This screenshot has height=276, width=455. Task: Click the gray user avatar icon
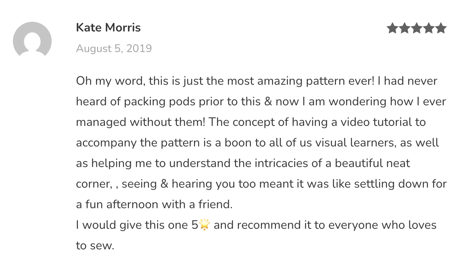click(x=32, y=40)
